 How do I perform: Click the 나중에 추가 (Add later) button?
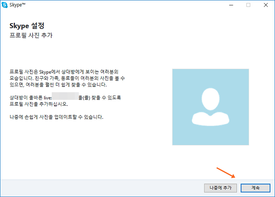[x=220, y=188]
